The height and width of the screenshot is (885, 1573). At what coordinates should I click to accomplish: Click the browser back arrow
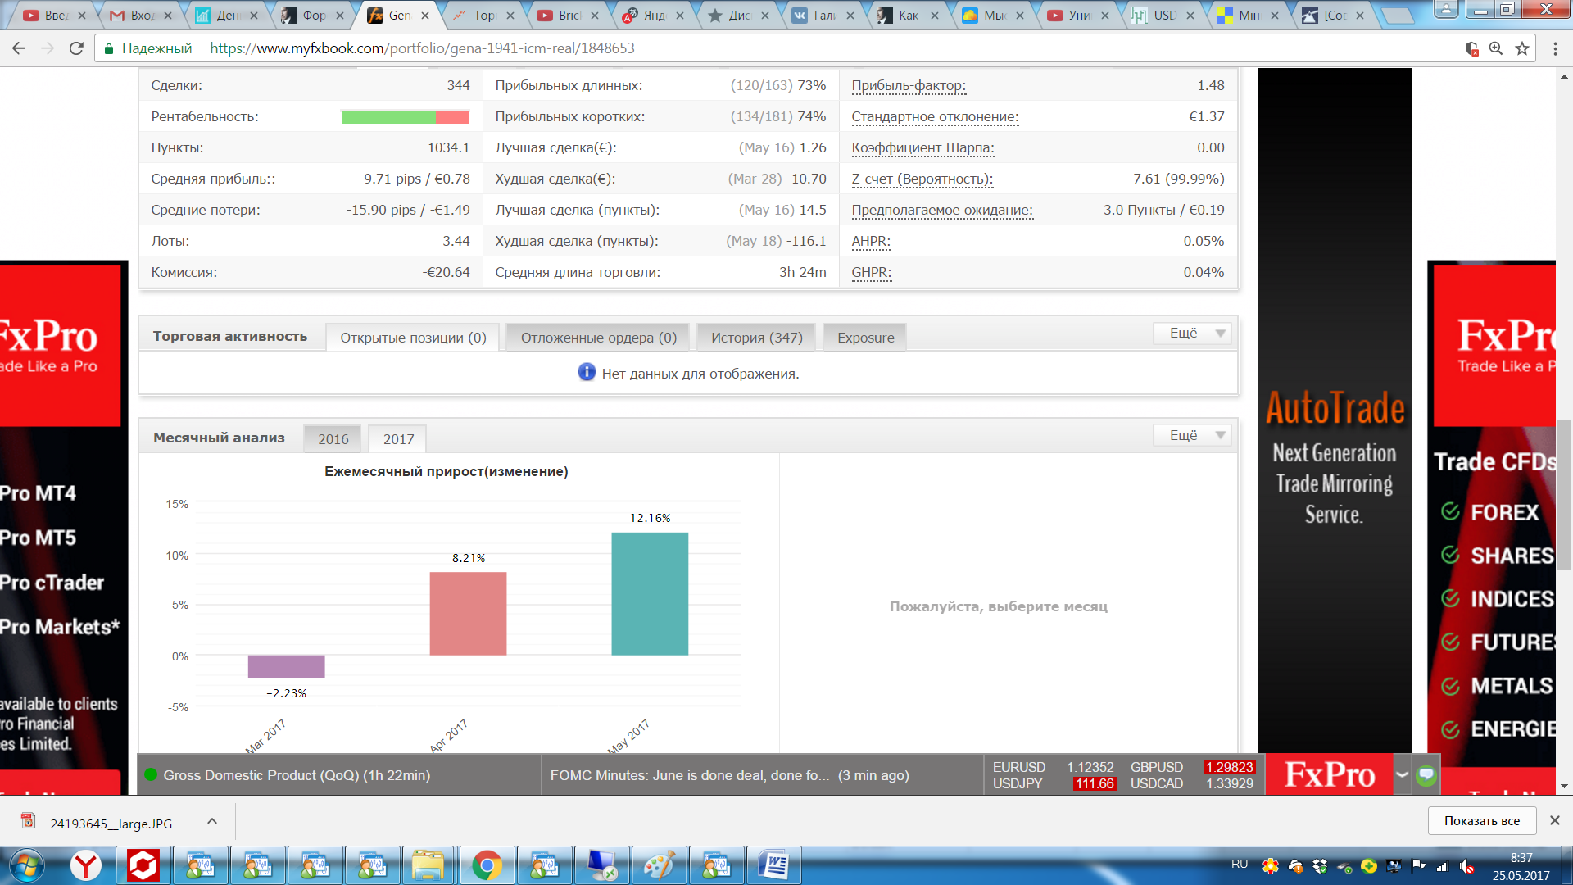pyautogui.click(x=19, y=48)
